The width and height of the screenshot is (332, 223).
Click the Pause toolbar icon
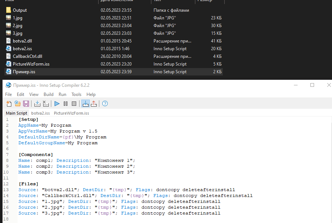(66, 104)
